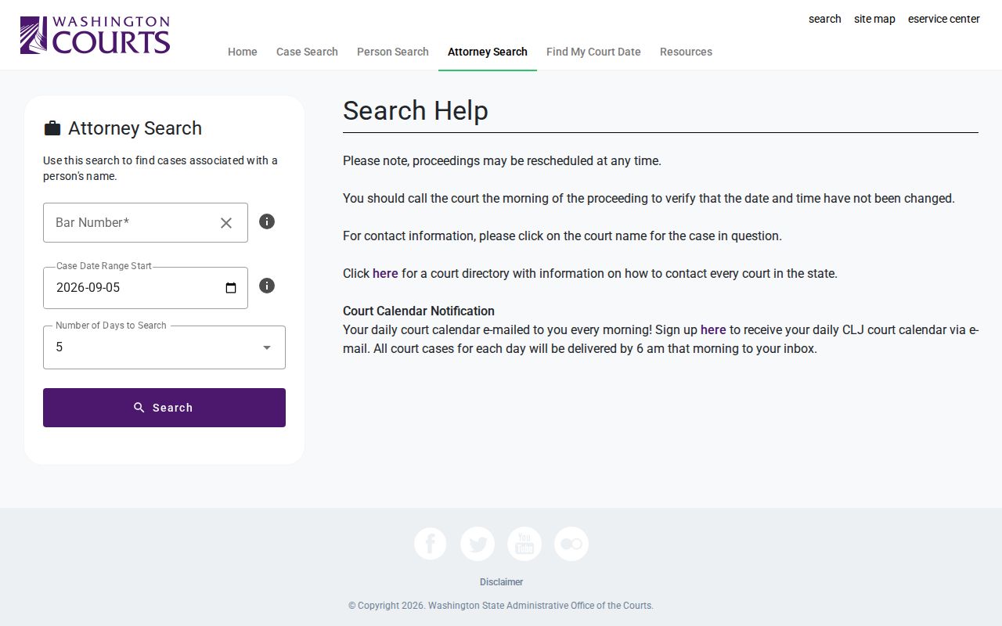This screenshot has width=1002, height=626.
Task: Click 'here' to sign up for CLJ calendar
Action: click(713, 330)
